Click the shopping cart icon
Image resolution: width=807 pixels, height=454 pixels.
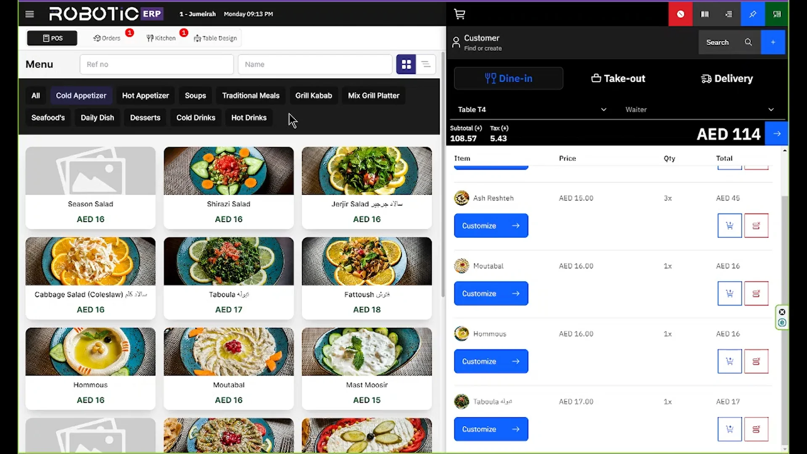[459, 14]
